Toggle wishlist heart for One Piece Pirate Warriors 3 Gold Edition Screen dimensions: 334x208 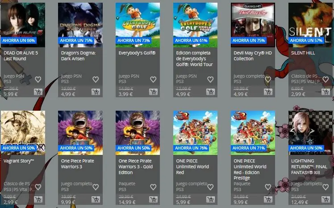click(153, 187)
